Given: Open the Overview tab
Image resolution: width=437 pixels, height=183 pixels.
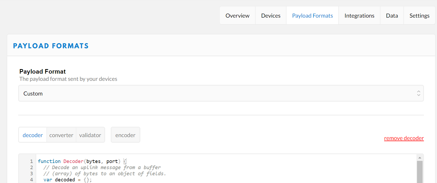Looking at the screenshot, I should (x=237, y=16).
